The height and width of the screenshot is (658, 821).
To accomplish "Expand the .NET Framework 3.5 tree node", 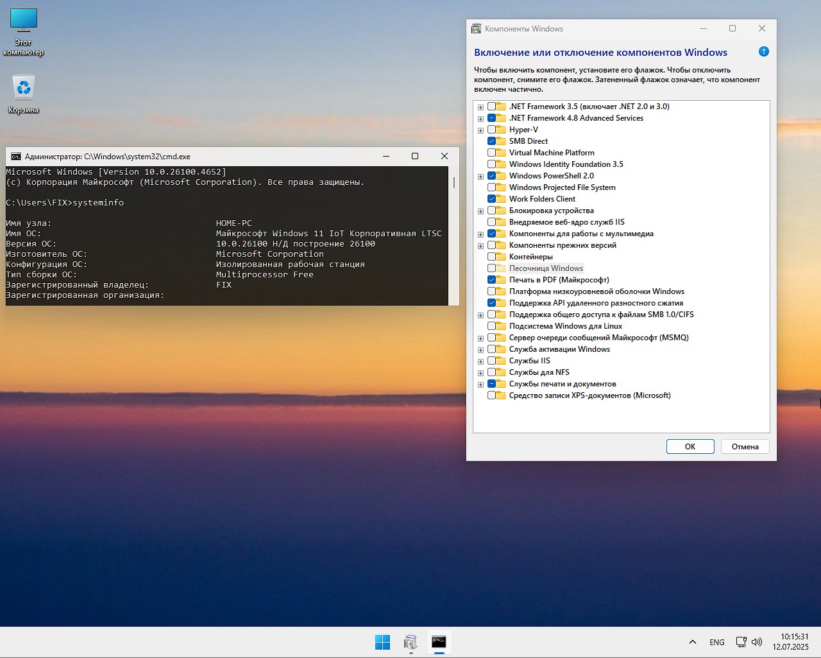I will pyautogui.click(x=480, y=107).
